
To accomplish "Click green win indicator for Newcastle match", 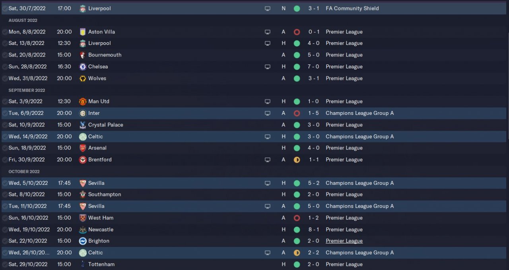I will (297, 230).
